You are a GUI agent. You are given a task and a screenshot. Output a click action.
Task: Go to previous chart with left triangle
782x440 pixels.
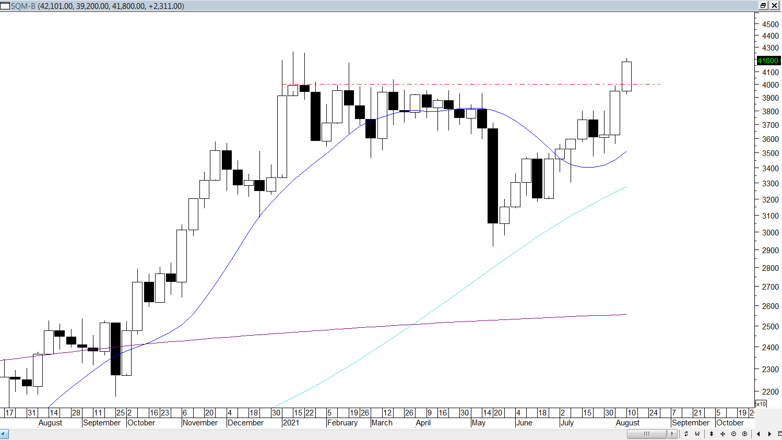[x=759, y=434]
